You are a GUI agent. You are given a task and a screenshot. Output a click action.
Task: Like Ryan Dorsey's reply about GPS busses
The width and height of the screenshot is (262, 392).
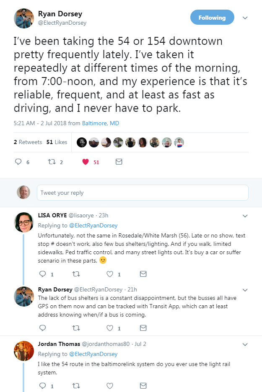click(x=110, y=328)
